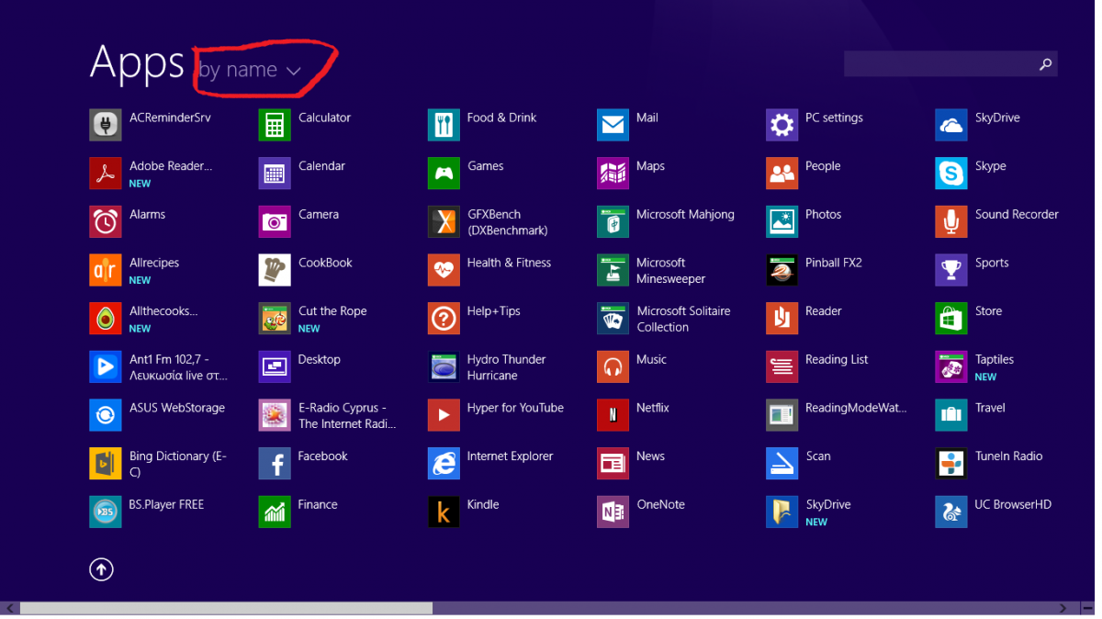Open the BS.Player FREE icon
This screenshot has width=1102, height=619.
click(106, 512)
